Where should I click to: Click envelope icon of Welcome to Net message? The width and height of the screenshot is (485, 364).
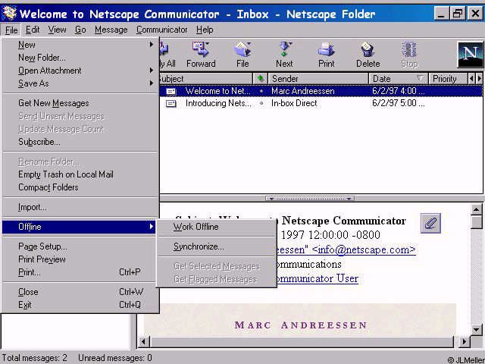pos(171,91)
